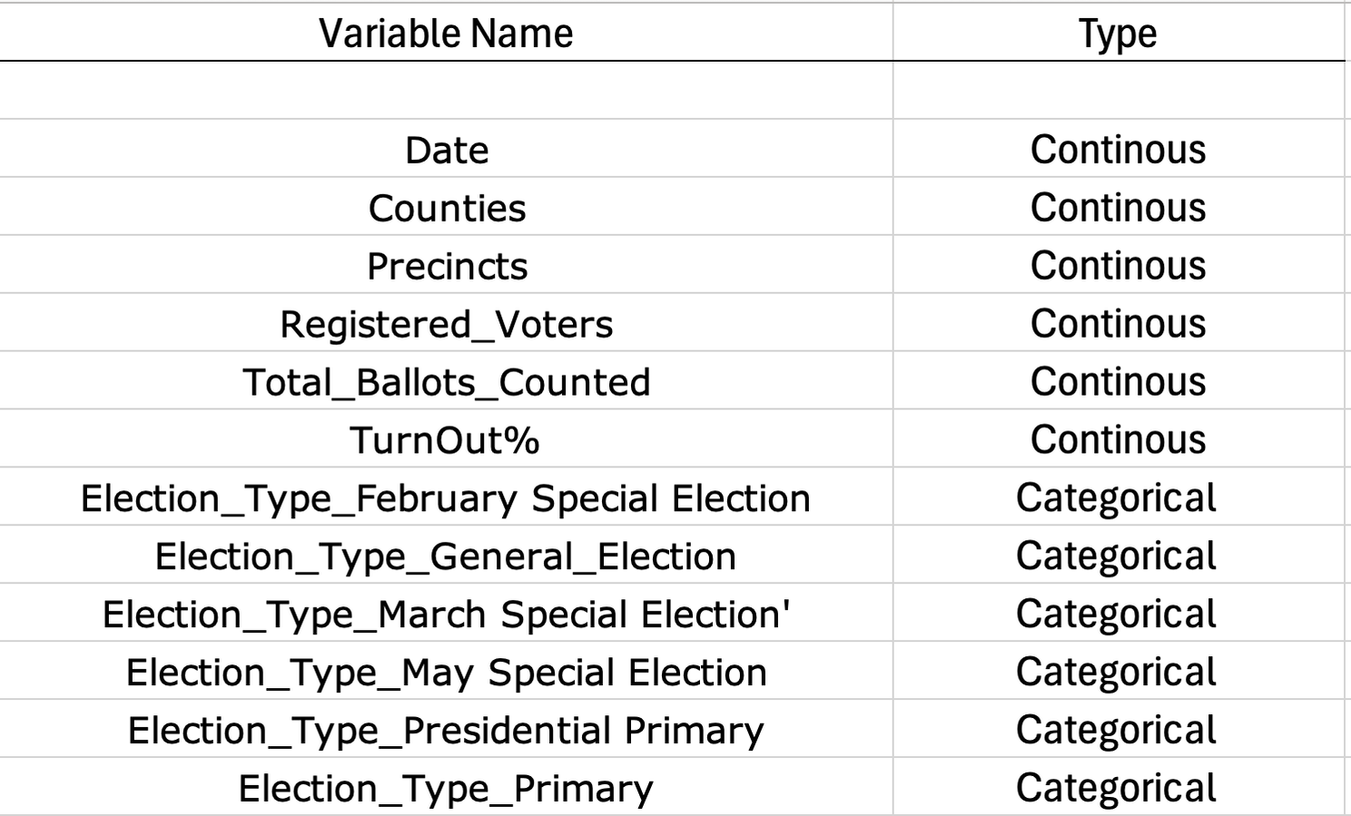Select the Categorical cell for General_Election row
The width and height of the screenshot is (1351, 816).
1118,556
